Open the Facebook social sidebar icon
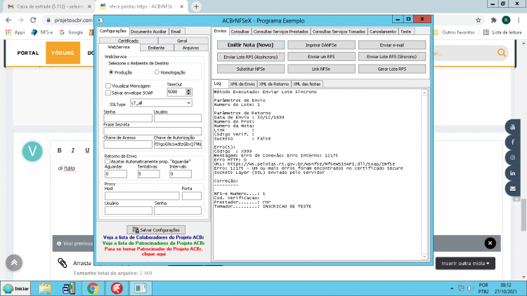 pos(512,142)
